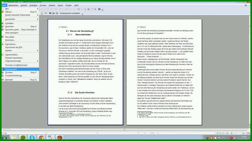Screen dimensions: 252x141
Task: Click the Windows Start orb
Action: point(4,138)
